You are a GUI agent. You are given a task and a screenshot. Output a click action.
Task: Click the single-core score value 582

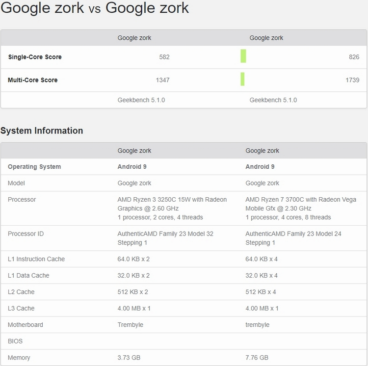pos(164,57)
